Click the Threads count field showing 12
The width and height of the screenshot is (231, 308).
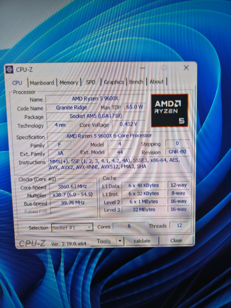179,225
